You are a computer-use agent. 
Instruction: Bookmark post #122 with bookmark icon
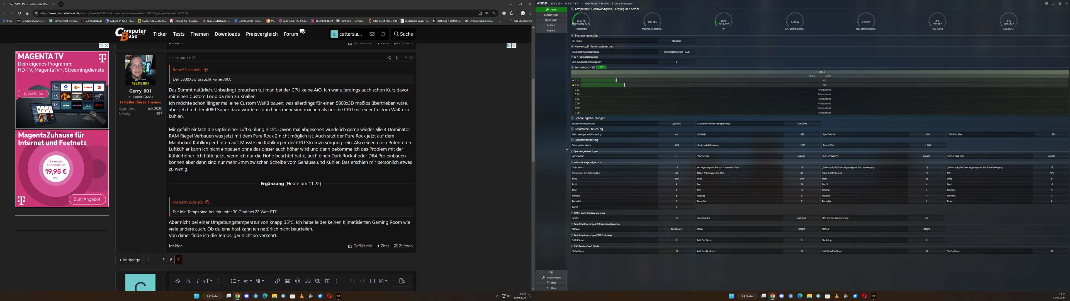[398, 58]
